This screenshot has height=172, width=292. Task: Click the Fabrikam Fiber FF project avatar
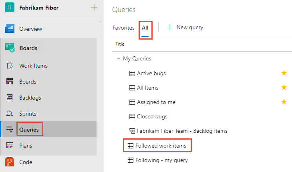(10, 8)
